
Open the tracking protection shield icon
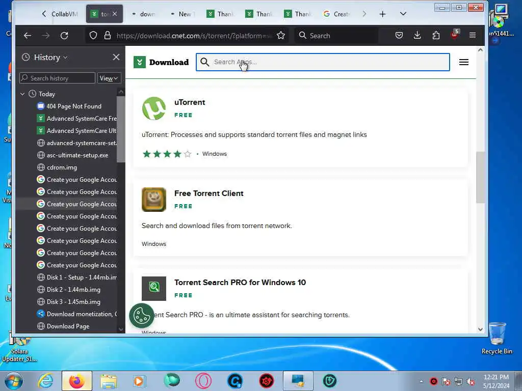click(93, 36)
